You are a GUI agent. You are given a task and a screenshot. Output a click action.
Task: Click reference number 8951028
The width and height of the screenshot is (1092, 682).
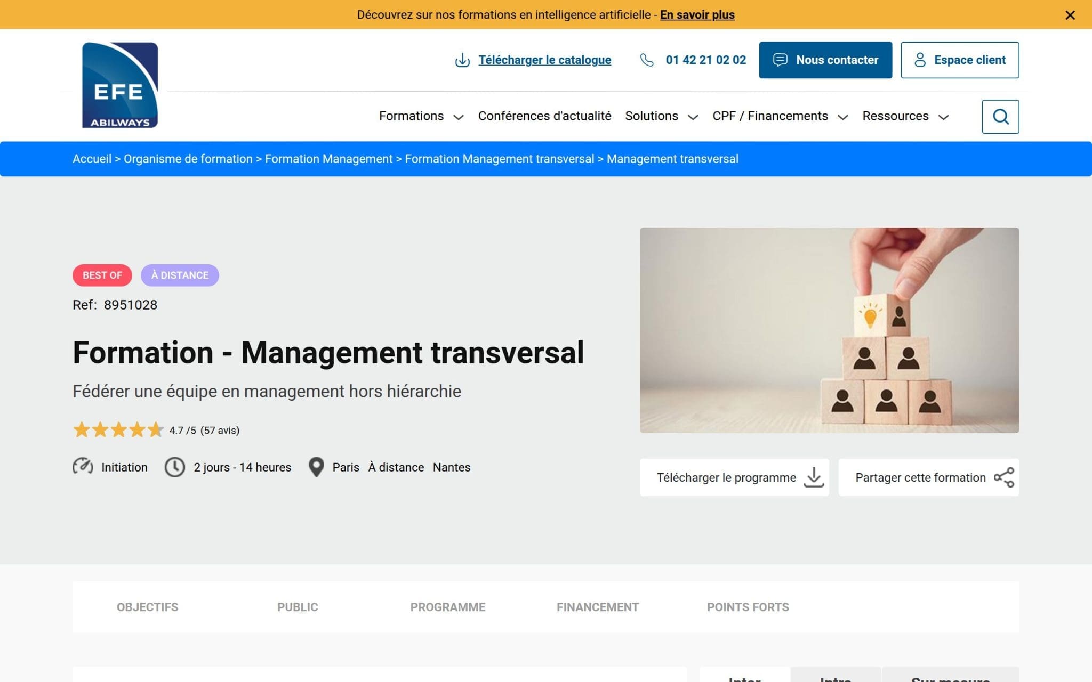point(131,305)
